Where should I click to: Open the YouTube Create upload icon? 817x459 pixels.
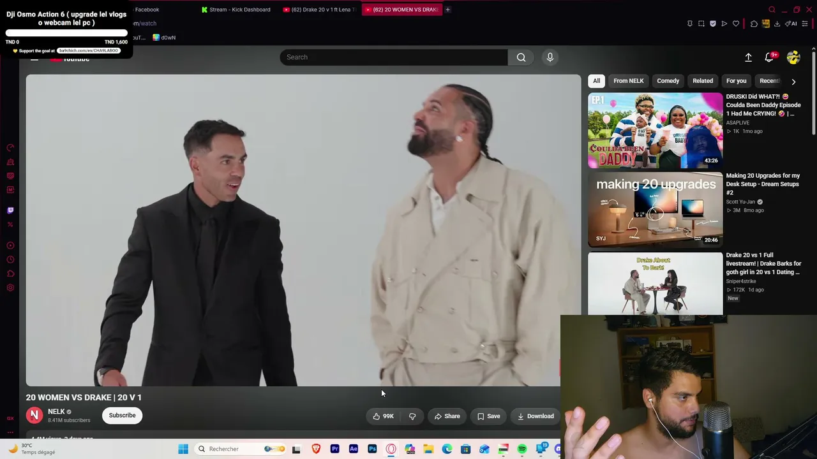click(748, 57)
